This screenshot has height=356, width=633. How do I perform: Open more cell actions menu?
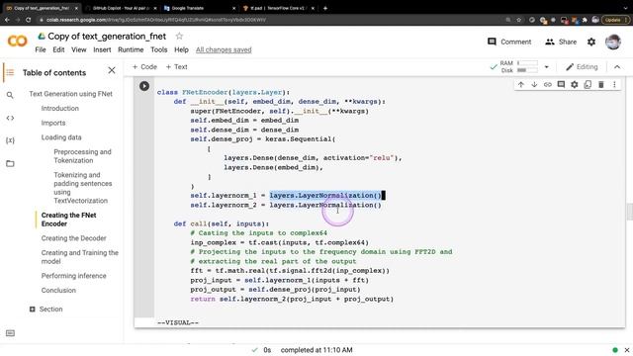click(614, 84)
